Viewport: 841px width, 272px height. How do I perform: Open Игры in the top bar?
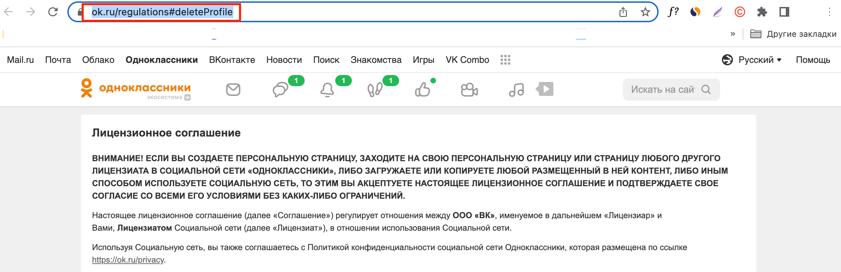coord(423,60)
